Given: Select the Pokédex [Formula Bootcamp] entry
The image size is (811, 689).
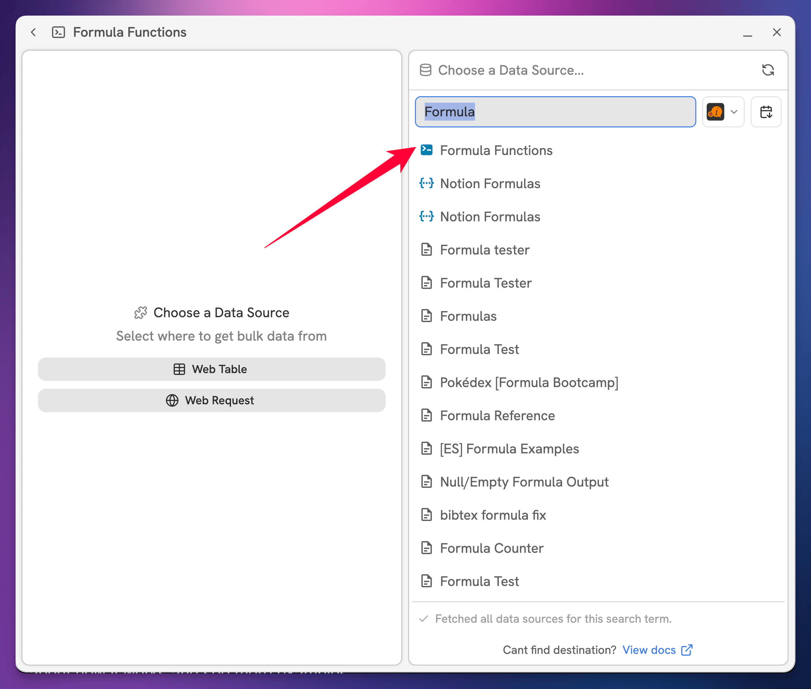Looking at the screenshot, I should 529,383.
